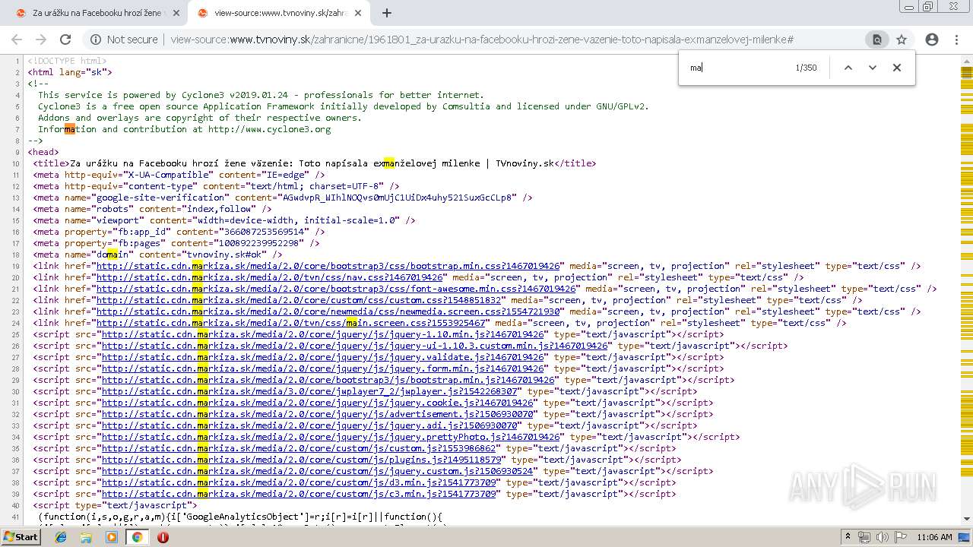Screen dimensions: 973x547
Task: Open the jquery.form.min.js script link
Action: [322, 368]
